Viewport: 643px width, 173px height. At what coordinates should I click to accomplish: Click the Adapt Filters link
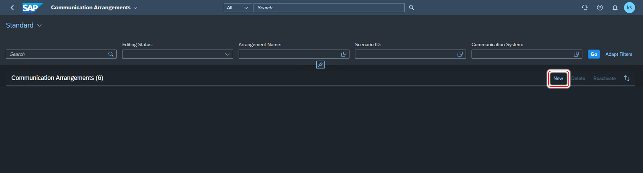tap(619, 54)
